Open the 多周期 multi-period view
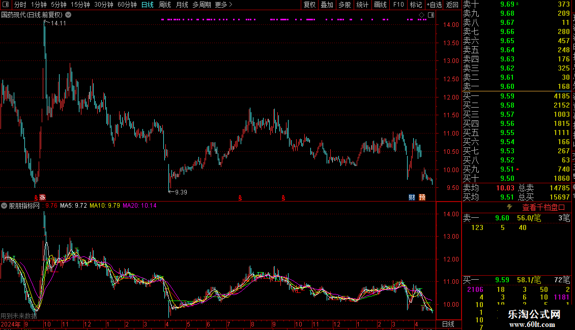The image size is (575, 330). pyautogui.click(x=202, y=5)
